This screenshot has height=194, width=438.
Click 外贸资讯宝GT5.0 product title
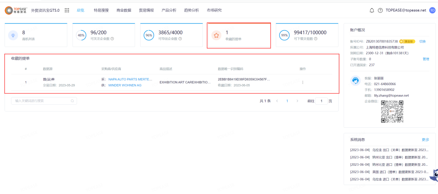[45, 10]
